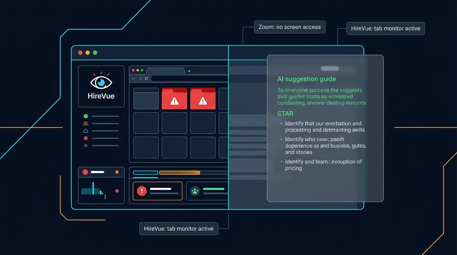Open the blue cloud icon in sidebar
This screenshot has height=255, width=457.
(x=86, y=131)
